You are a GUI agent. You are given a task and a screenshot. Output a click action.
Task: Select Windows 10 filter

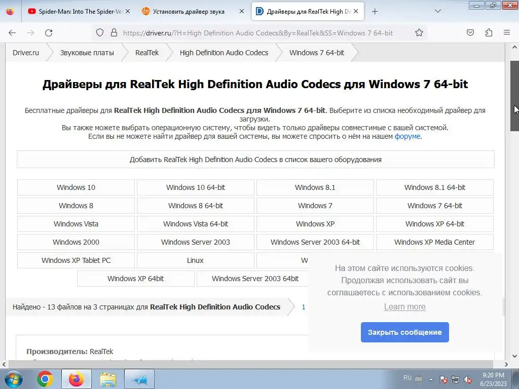(76, 187)
